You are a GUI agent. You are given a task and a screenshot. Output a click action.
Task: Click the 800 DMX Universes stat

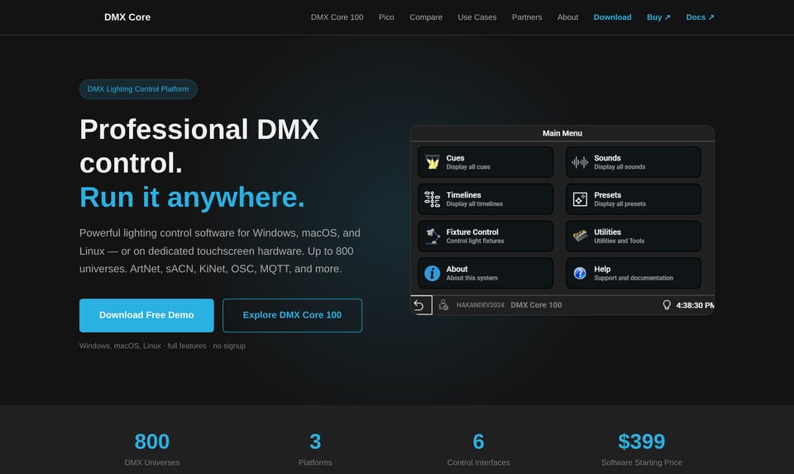152,449
